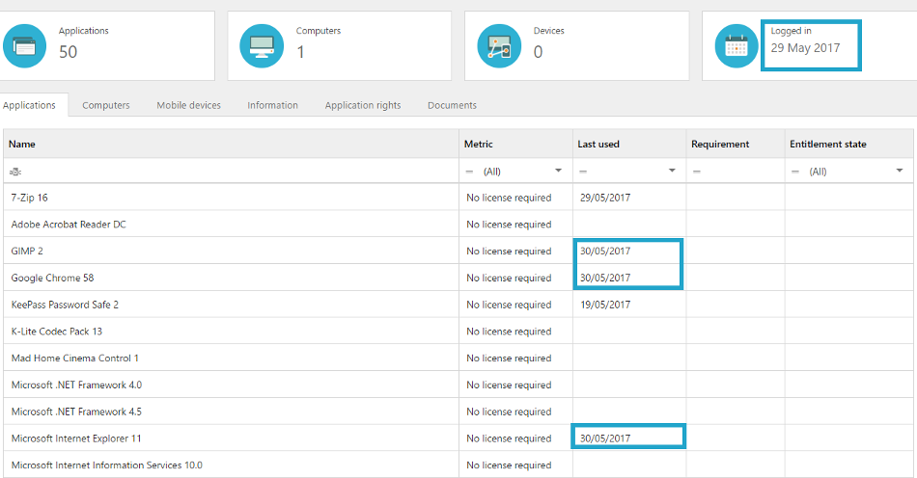This screenshot has height=478, width=917.
Task: Click the Last used filter operator icon
Action: pos(583,172)
